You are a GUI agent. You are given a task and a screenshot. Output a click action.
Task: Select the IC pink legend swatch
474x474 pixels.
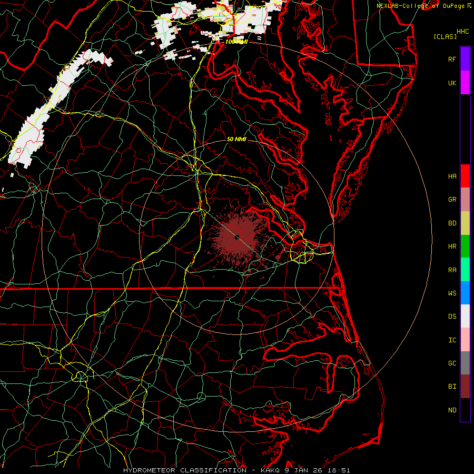465,340
